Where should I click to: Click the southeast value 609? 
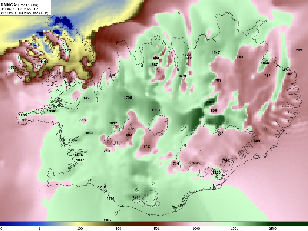(257, 141)
